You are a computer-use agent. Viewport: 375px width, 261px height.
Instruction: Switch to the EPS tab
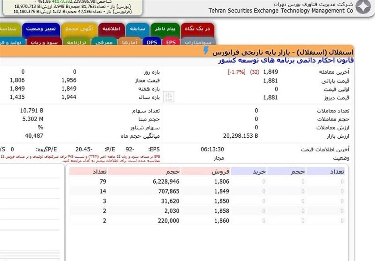pyautogui.click(x=171, y=41)
